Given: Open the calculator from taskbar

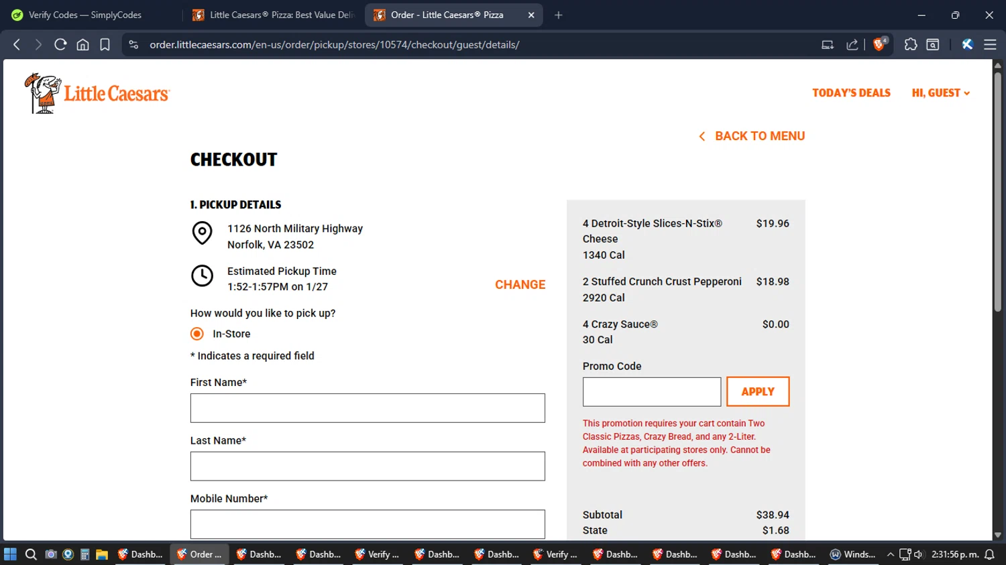Looking at the screenshot, I should click(x=85, y=554).
